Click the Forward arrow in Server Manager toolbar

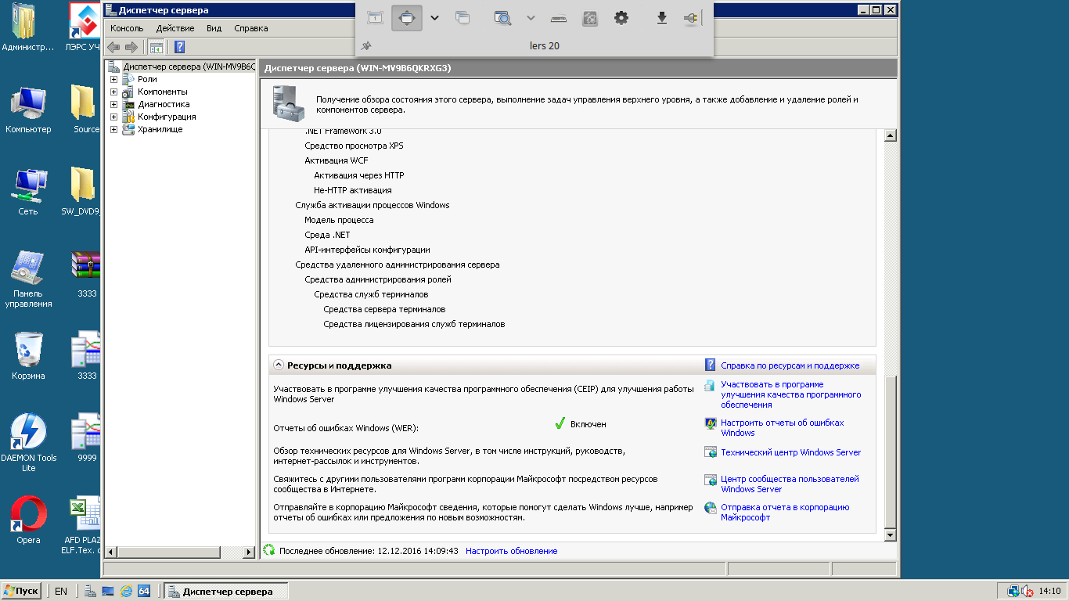point(131,47)
